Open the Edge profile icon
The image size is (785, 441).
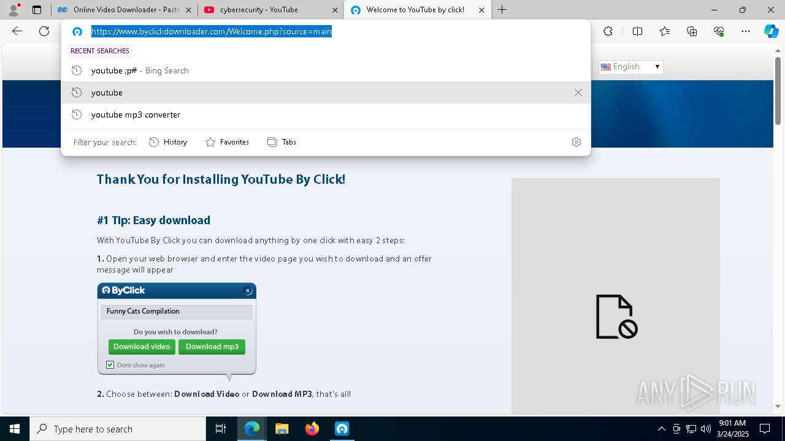click(x=13, y=10)
